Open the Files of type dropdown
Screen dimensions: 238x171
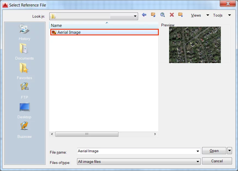(x=198, y=161)
